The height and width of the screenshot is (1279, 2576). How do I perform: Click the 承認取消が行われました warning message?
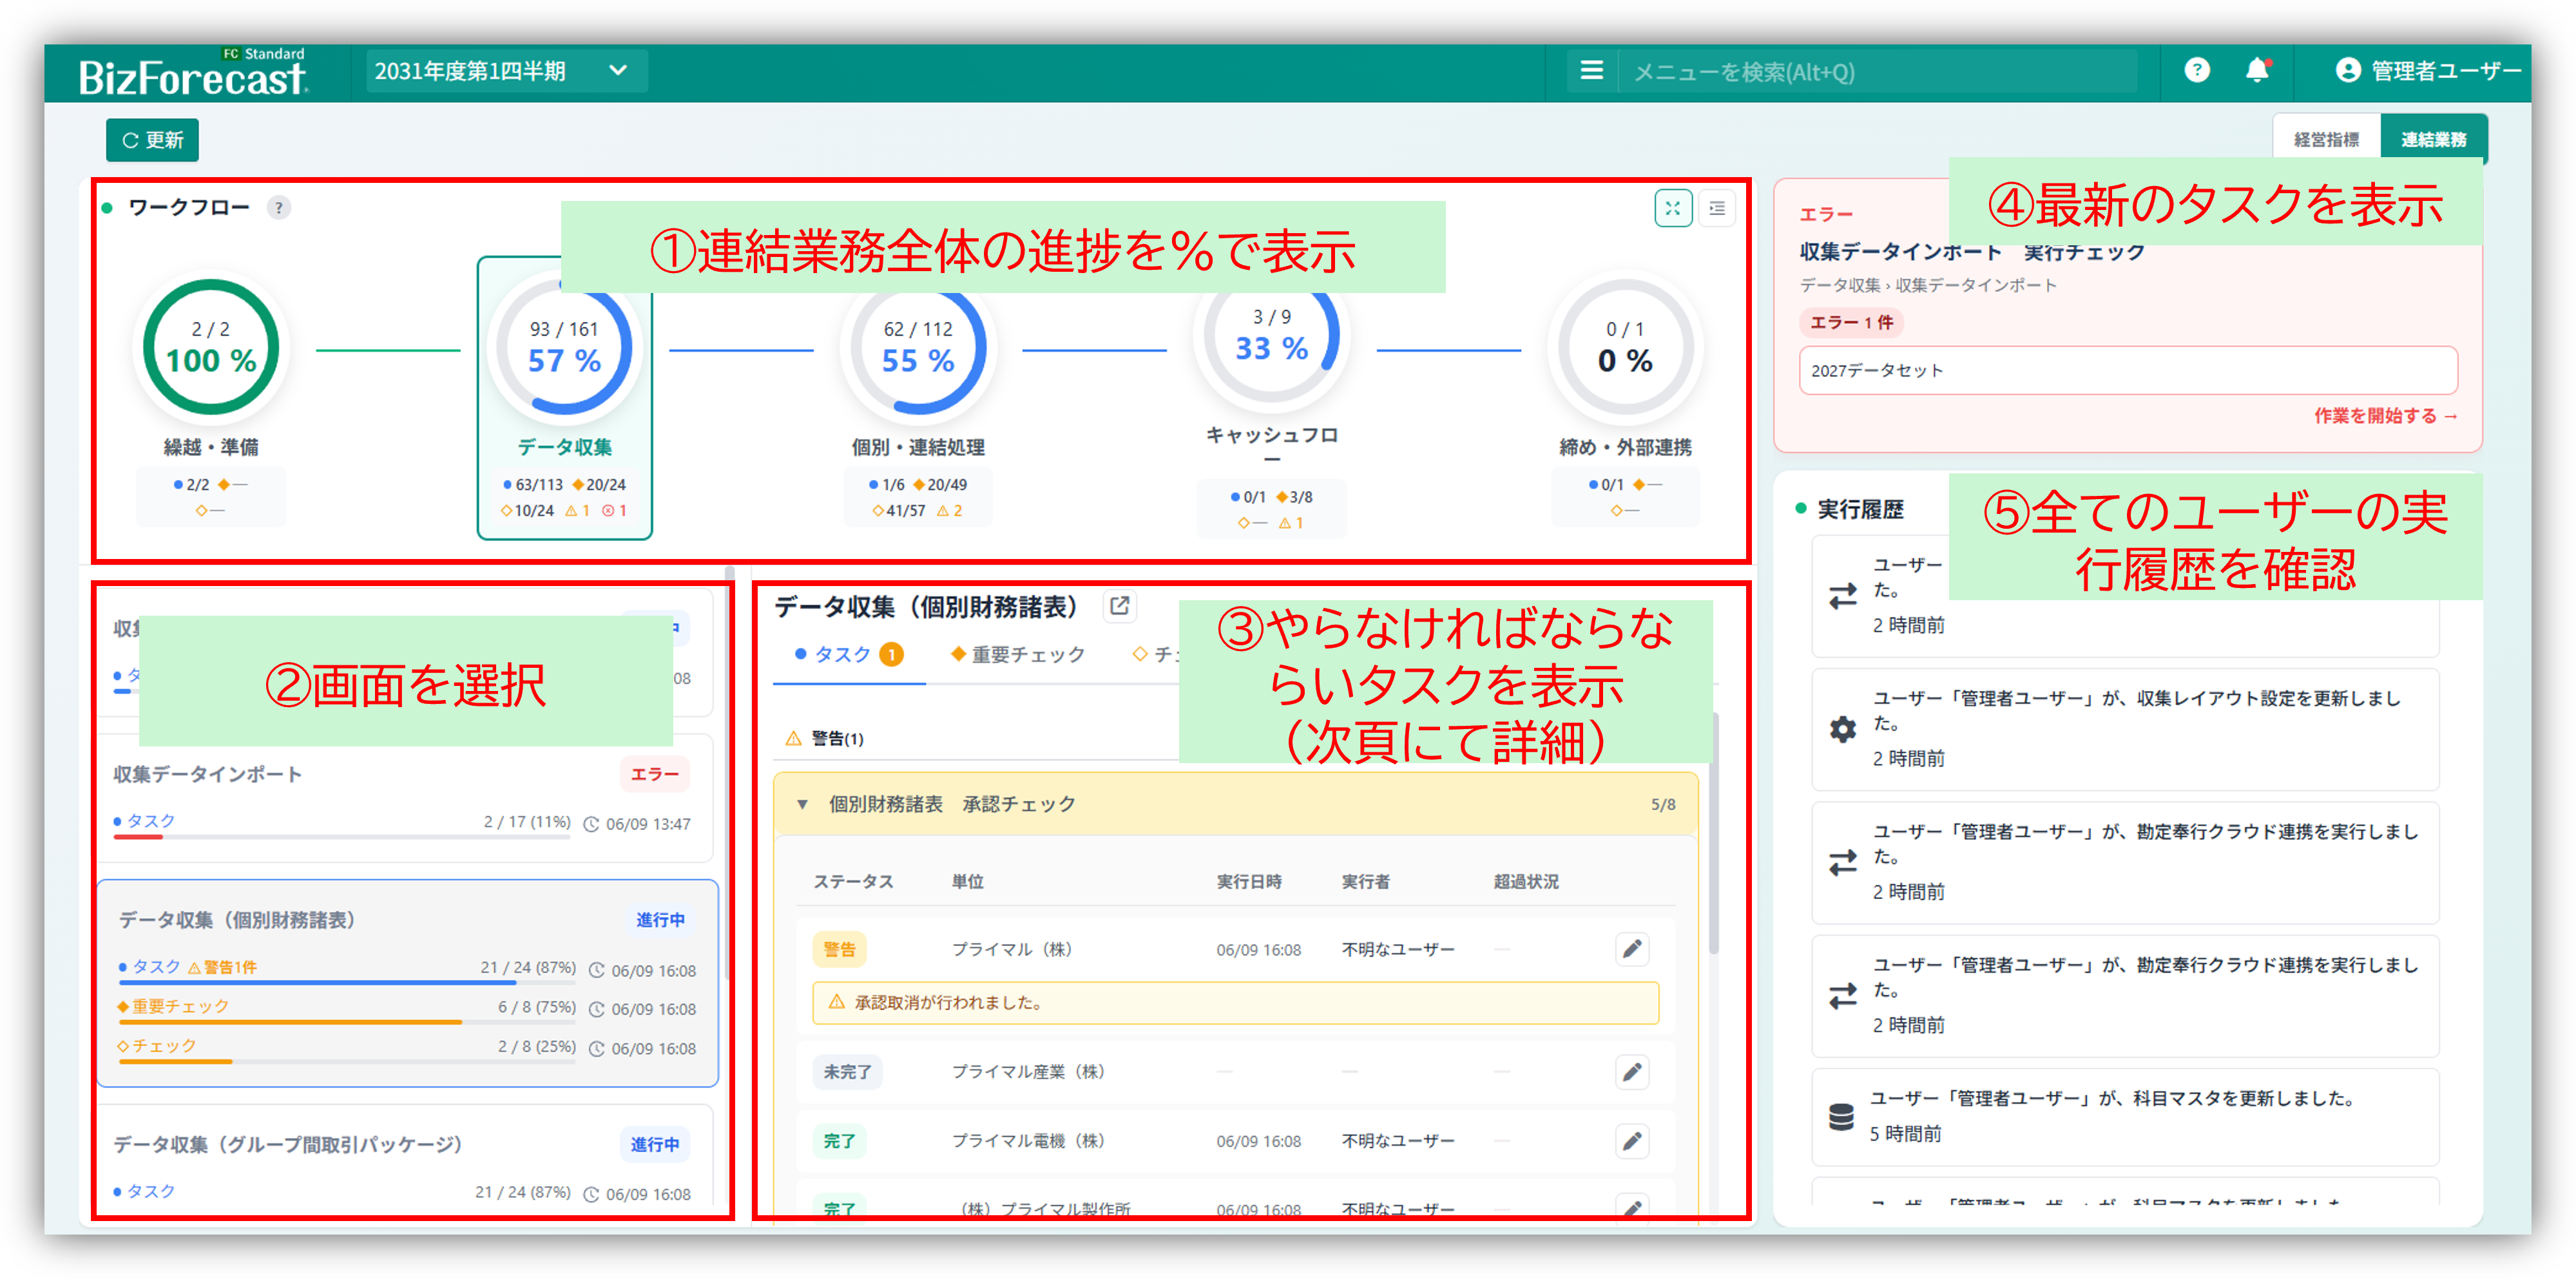(x=1235, y=1003)
